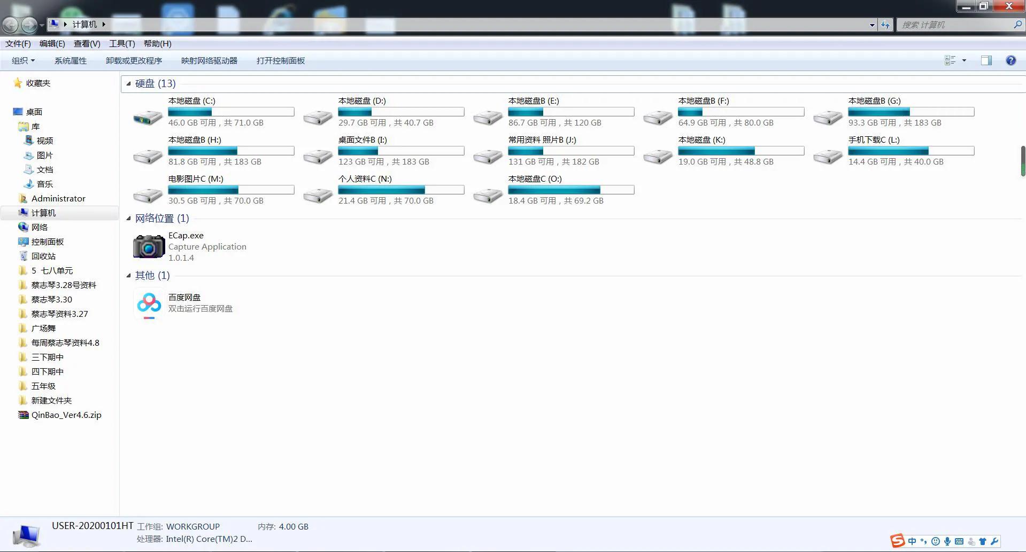1026x552 pixels.
Task: Click 系统属性 in the toolbar
Action: (71, 60)
